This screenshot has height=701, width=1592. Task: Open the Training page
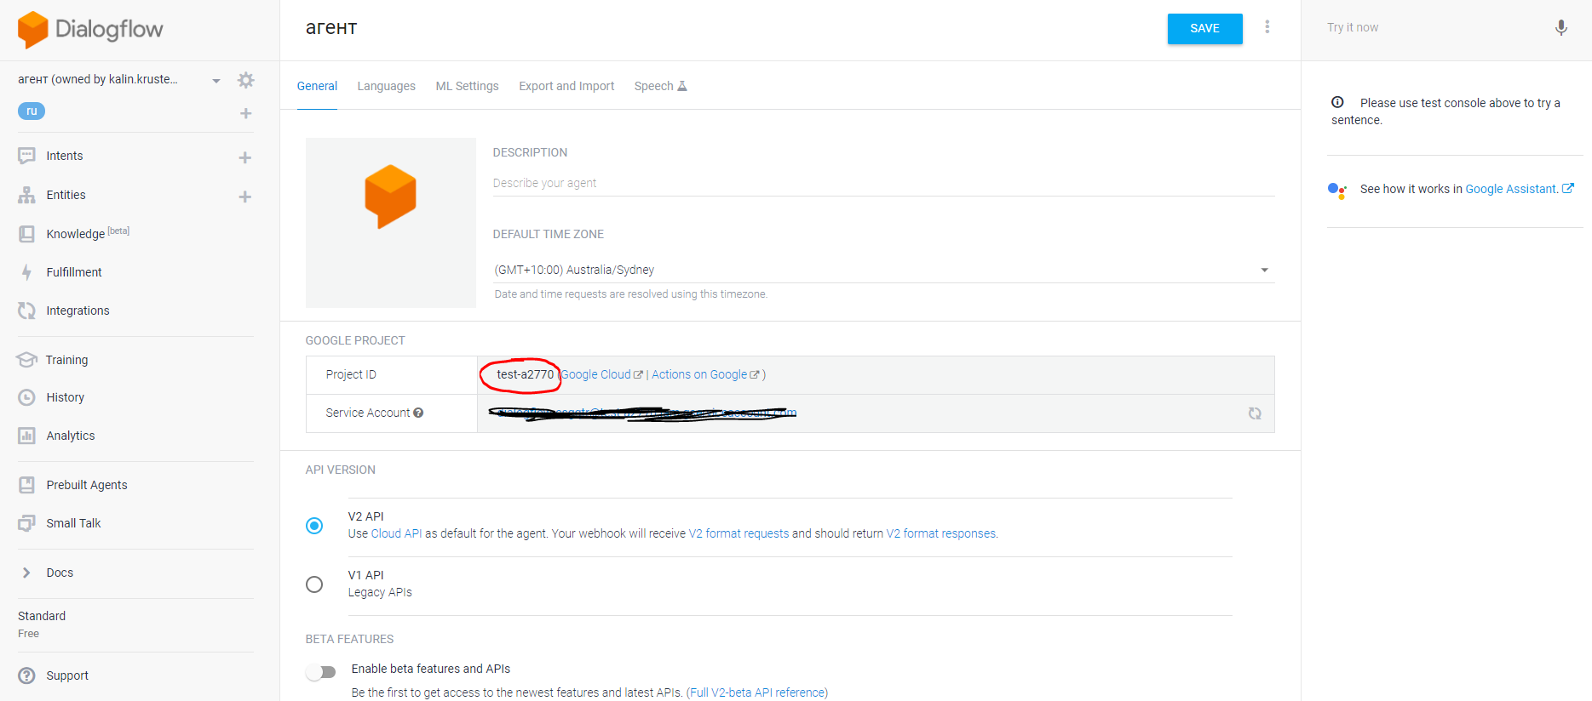point(66,360)
